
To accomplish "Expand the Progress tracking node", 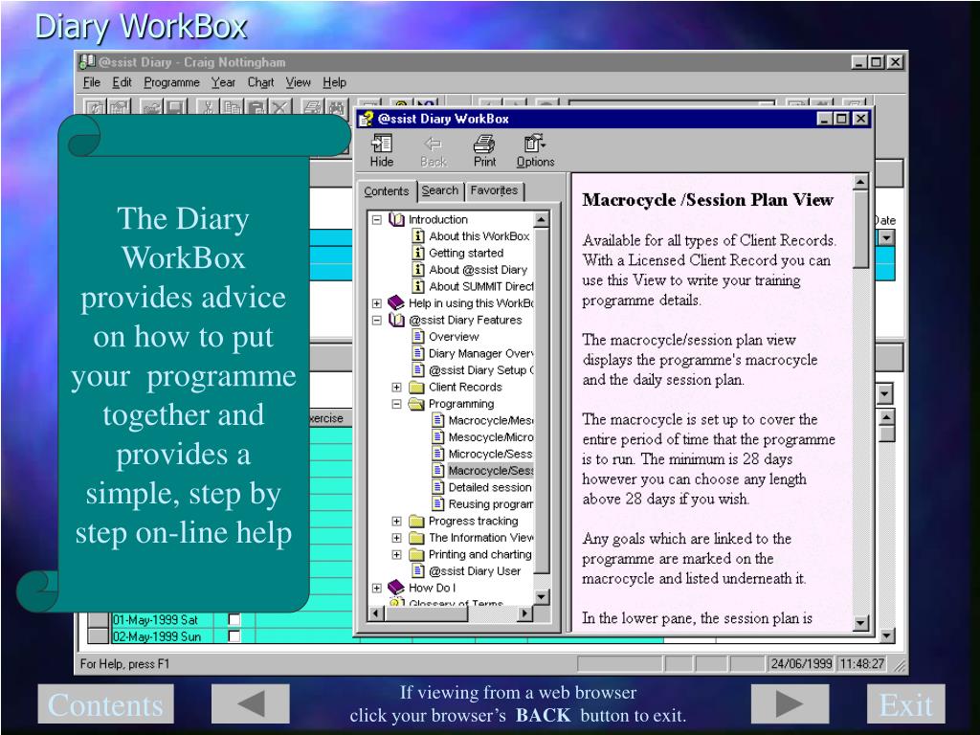I will pyautogui.click(x=396, y=522).
